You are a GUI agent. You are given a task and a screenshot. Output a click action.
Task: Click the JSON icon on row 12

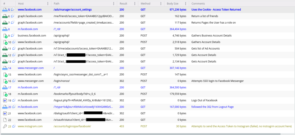(x=5, y=55)
